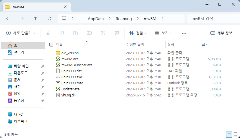Click the Outlook 항목 type cell

pyautogui.click(x=177, y=83)
